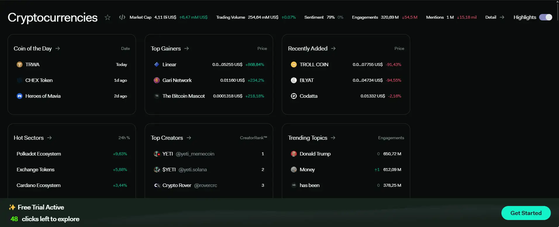The height and width of the screenshot is (227, 559).
Task: Open the Hot Sectors section arrow
Action: click(x=49, y=138)
